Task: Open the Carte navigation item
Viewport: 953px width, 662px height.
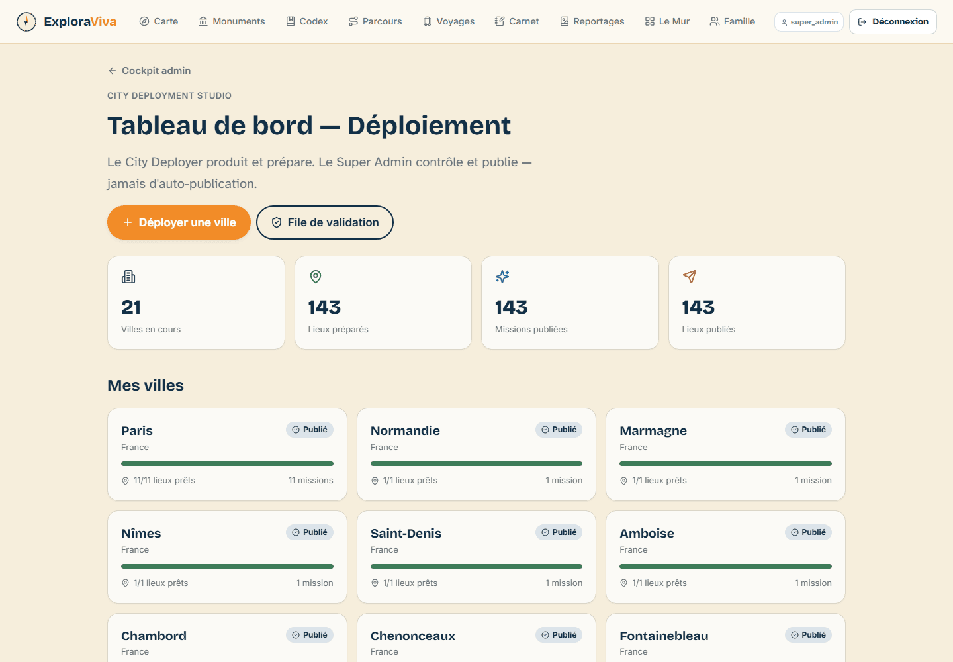Action: click(x=159, y=22)
